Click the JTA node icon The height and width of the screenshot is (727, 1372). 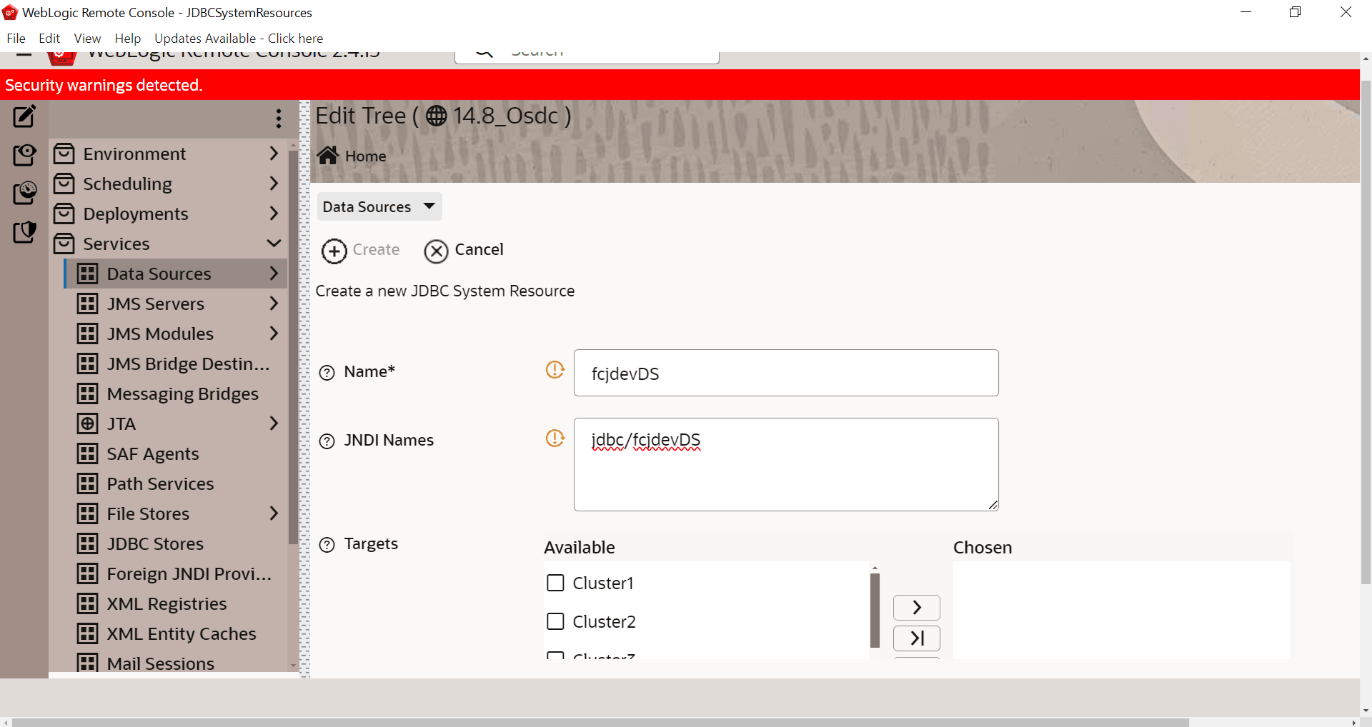87,423
